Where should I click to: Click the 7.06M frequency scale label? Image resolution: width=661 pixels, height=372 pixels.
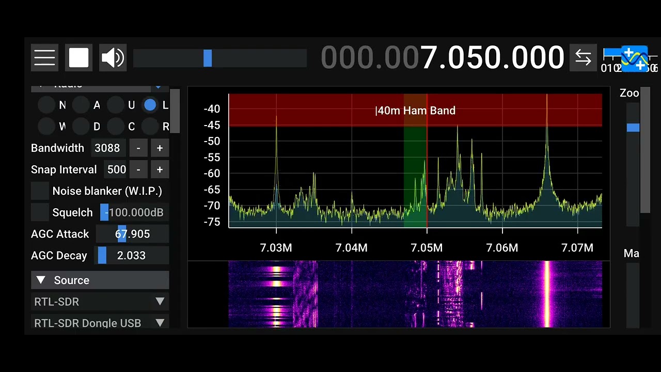pyautogui.click(x=502, y=248)
